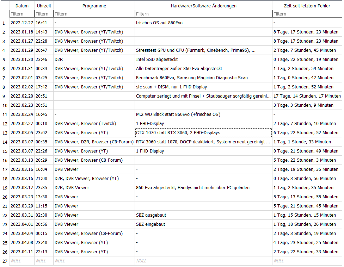Select NULL Datum cell in row 27
The width and height of the screenshot is (344, 267).
[22, 261]
